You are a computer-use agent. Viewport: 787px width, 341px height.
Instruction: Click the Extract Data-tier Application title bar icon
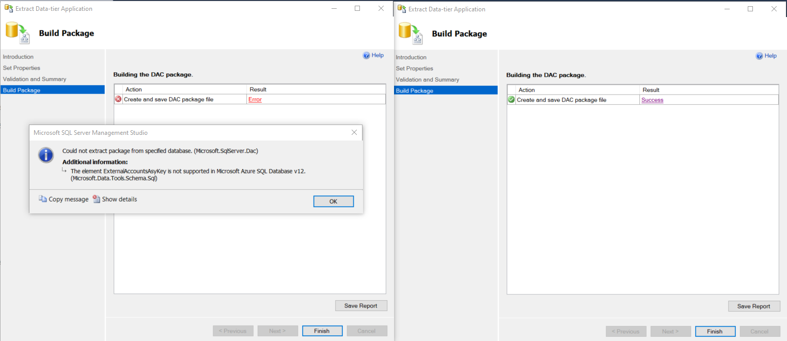8,8
